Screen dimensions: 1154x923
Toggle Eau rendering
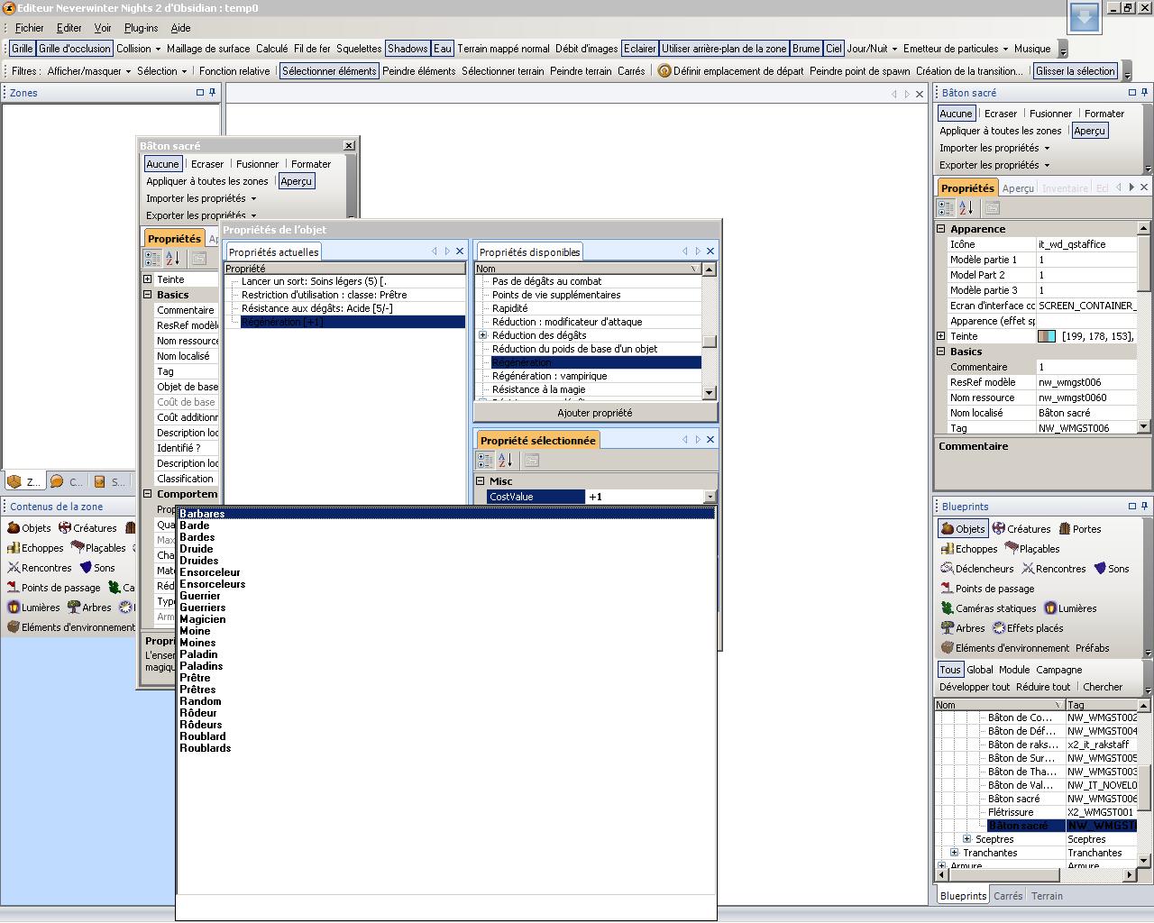[x=443, y=49]
